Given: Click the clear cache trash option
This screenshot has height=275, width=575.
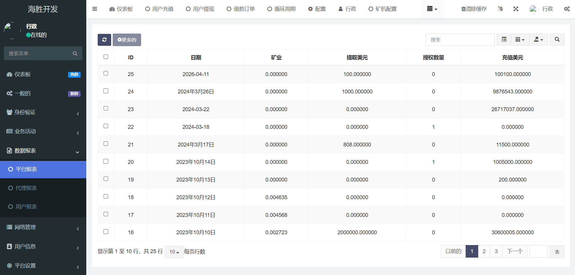Looking at the screenshot, I should pos(474,9).
